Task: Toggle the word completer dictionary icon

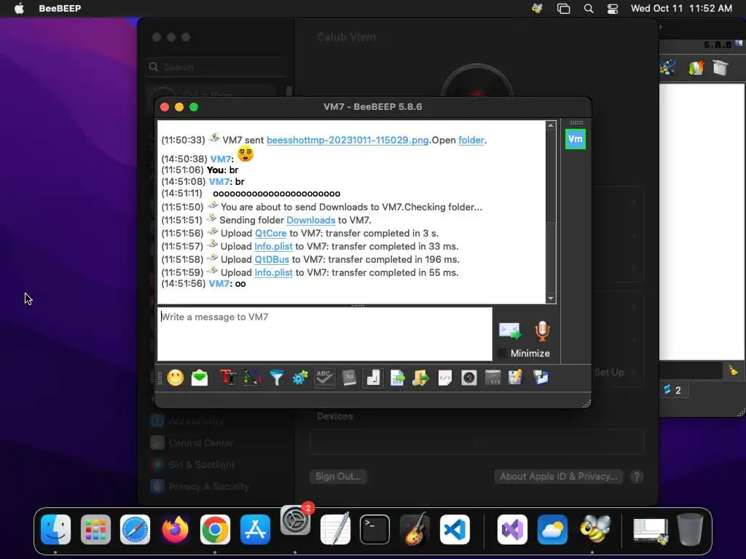Action: click(x=349, y=378)
